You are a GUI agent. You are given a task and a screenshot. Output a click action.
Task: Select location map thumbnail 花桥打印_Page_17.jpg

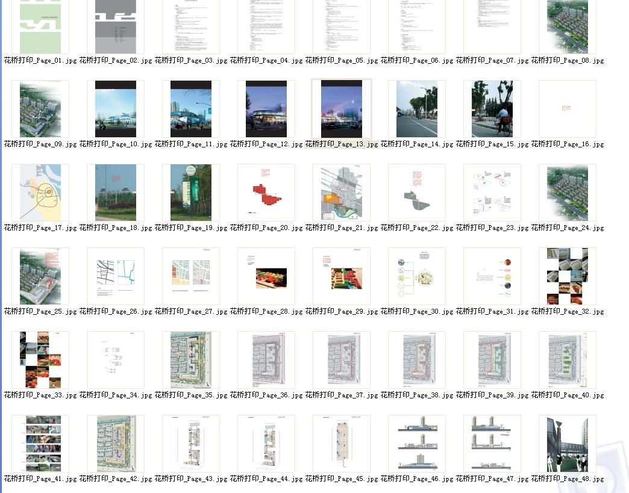pos(40,193)
